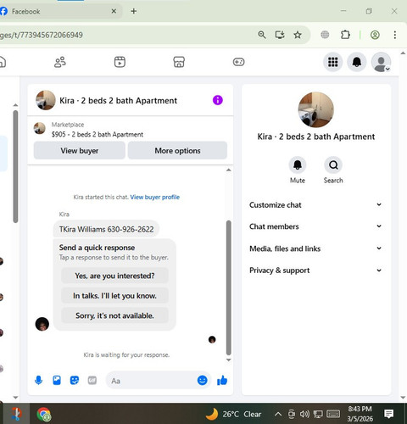
Task: Click the conversation scroll-down arrow
Action: point(229,360)
